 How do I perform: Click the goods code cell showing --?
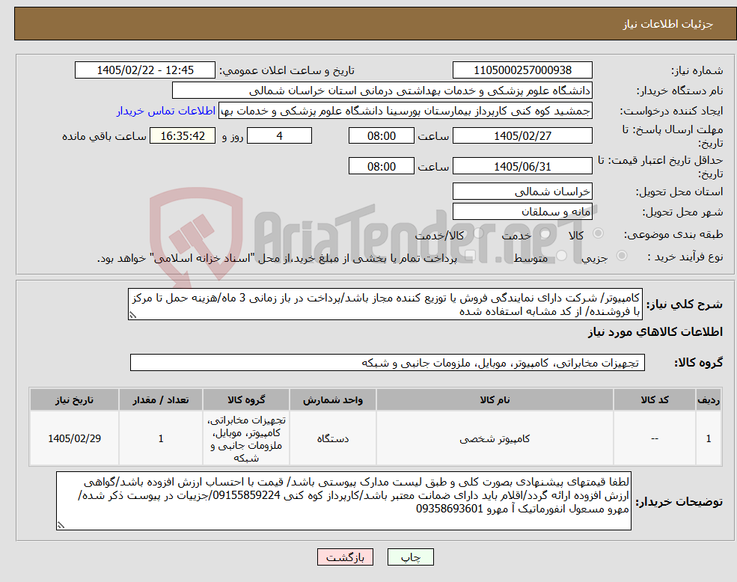coord(654,438)
